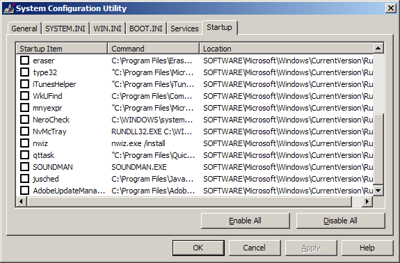Toggle the jusched checkbox
This screenshot has height=263, width=400.
pyautogui.click(x=25, y=179)
